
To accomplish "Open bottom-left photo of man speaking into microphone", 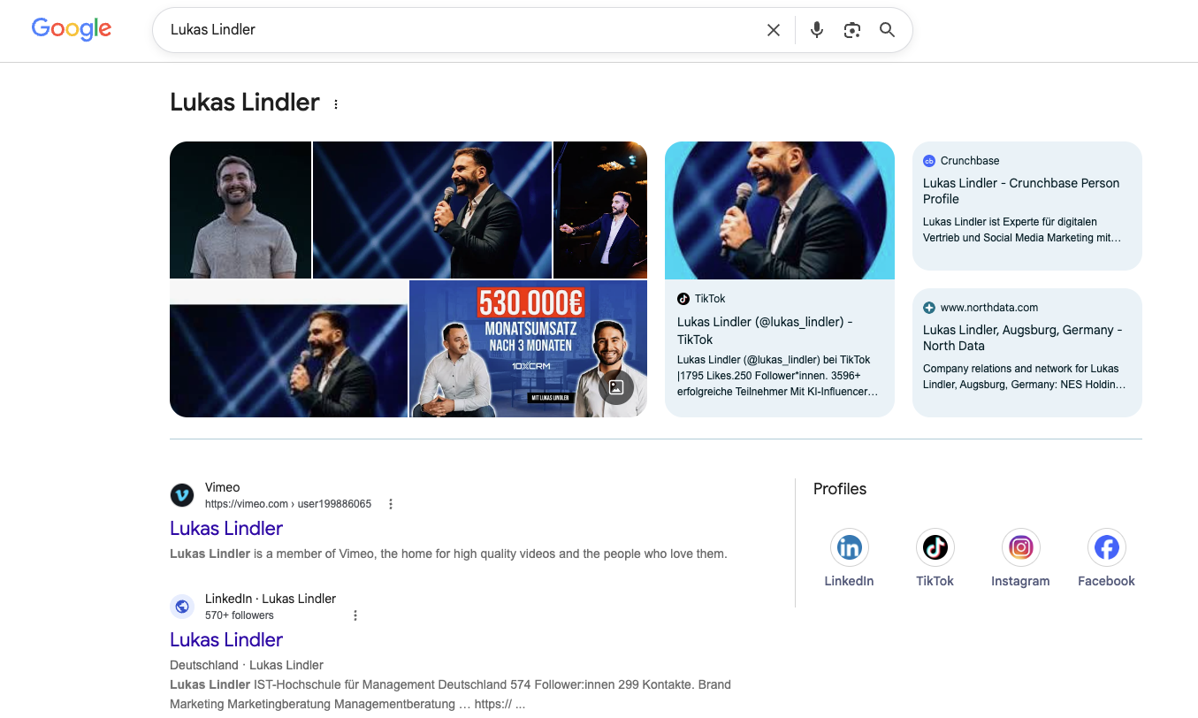I will click(x=288, y=348).
